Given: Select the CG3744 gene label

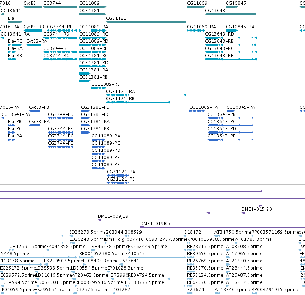Looking at the screenshot, I should click(x=52, y=3).
